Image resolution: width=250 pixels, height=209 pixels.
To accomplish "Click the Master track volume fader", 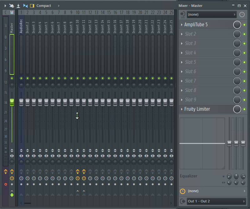I will pyautogui.click(x=12, y=102).
